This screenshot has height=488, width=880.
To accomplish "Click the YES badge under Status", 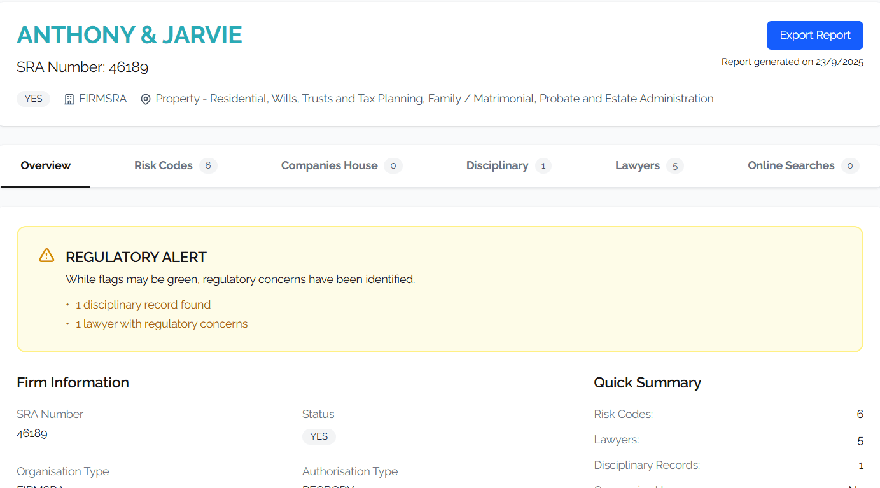I will [x=319, y=436].
